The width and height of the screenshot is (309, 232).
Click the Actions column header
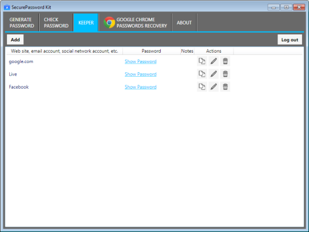click(214, 51)
